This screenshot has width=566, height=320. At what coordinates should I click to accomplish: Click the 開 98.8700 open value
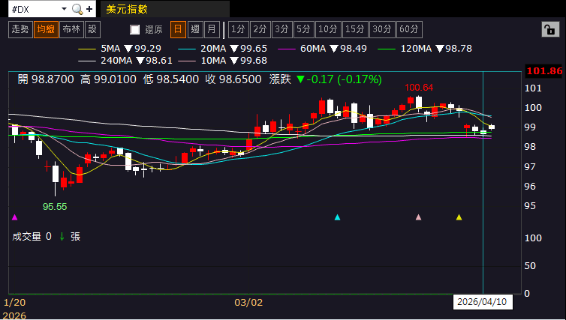pyautogui.click(x=46, y=79)
